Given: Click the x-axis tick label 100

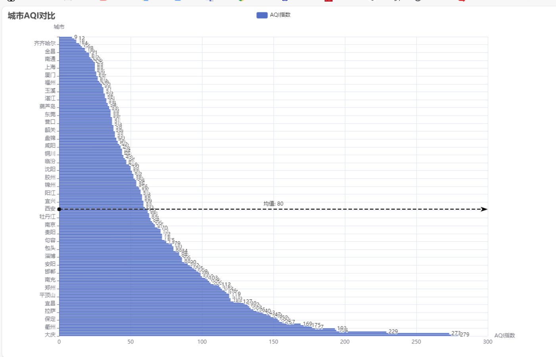Looking at the screenshot, I should pyautogui.click(x=202, y=342).
